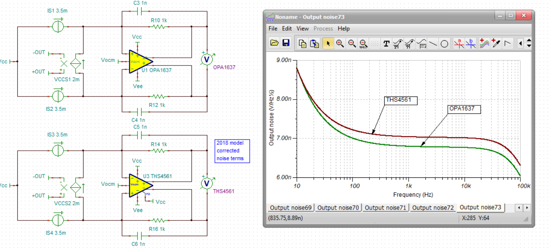Select resistor R16 1k
Image resolution: width=551 pixels, height=251 pixels.
(x=159, y=220)
